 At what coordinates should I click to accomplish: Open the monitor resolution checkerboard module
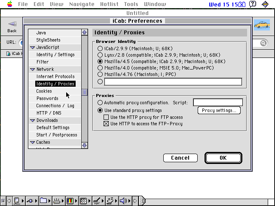85,201
